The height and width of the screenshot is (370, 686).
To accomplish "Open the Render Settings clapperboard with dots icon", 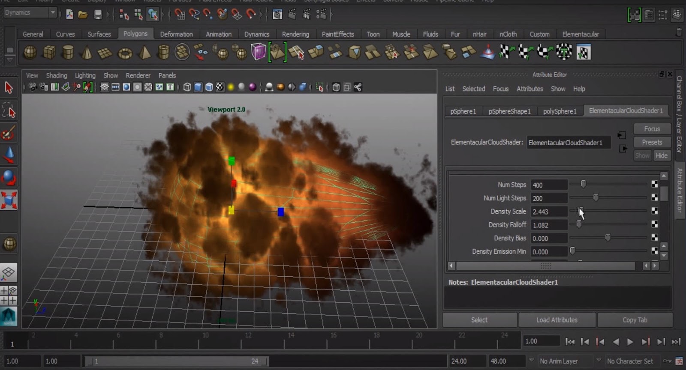I will tap(321, 15).
